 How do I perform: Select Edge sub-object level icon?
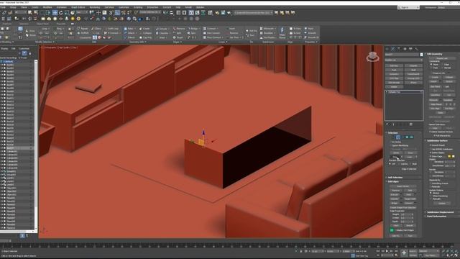(398, 137)
